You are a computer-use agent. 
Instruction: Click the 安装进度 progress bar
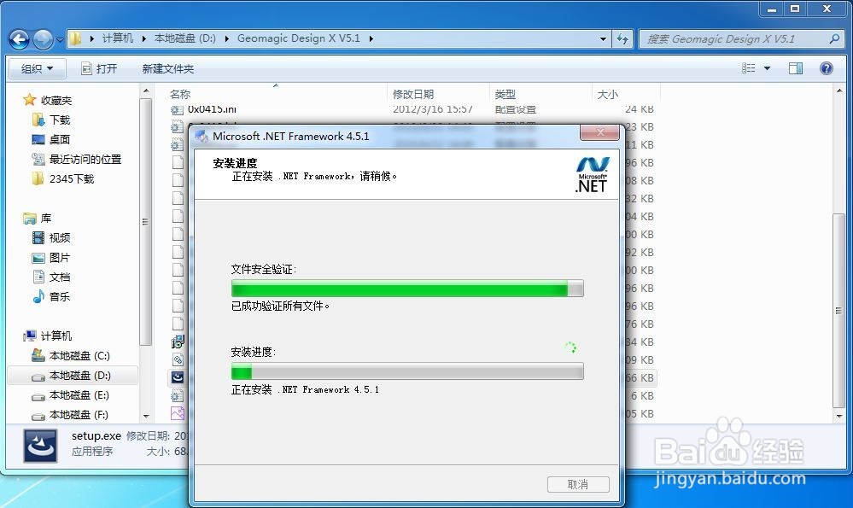407,371
